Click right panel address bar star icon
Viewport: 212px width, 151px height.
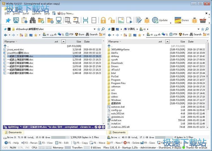[x=203, y=29]
